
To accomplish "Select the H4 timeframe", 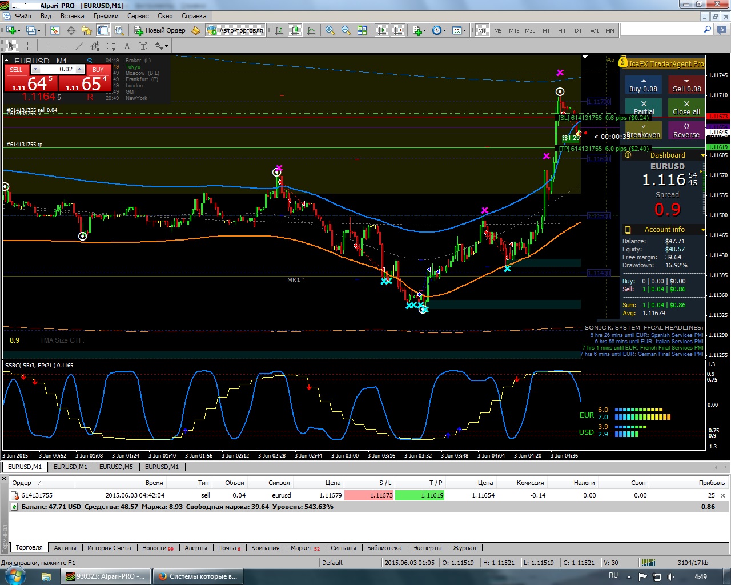I will coord(562,30).
